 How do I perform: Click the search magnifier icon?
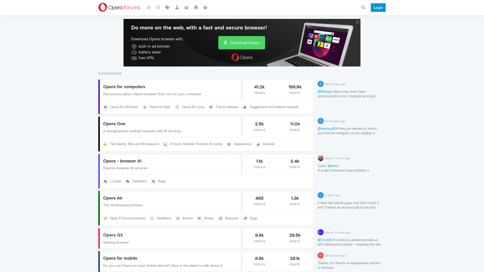[x=363, y=8]
